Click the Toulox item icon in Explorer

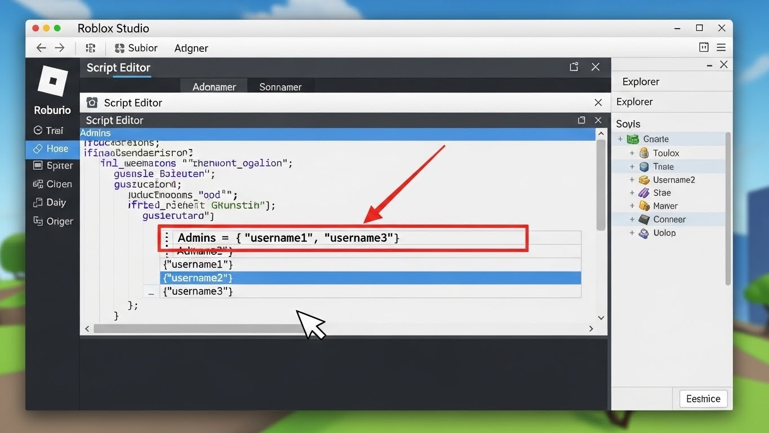[x=644, y=153]
